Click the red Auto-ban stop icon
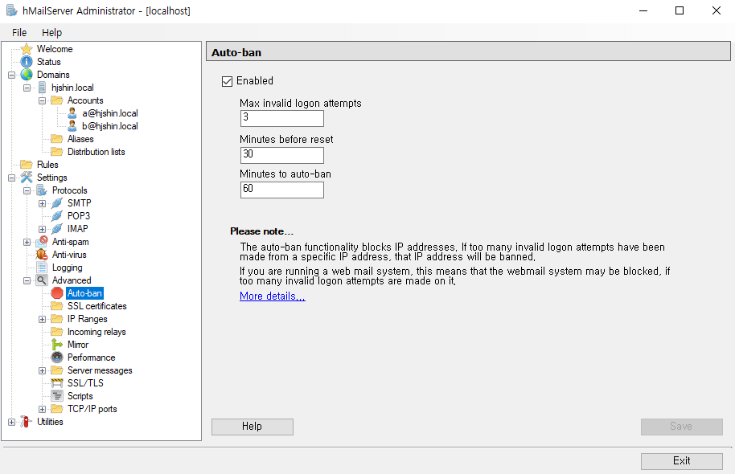Viewport: 735px width, 474px height. tap(57, 293)
